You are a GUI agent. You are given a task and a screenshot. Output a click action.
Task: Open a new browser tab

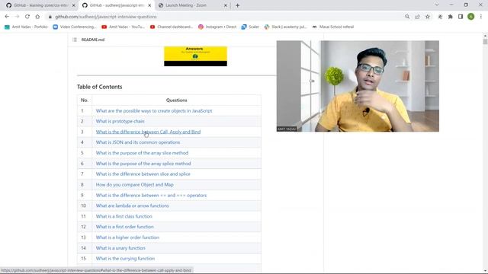pyautogui.click(x=237, y=5)
